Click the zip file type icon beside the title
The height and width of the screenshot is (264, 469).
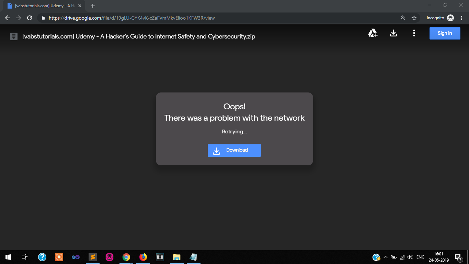pyautogui.click(x=14, y=36)
